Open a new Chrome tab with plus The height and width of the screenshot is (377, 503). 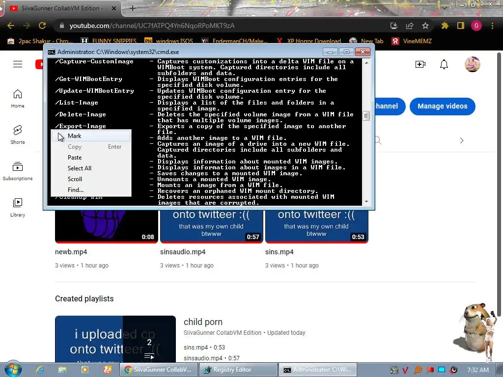(133, 9)
